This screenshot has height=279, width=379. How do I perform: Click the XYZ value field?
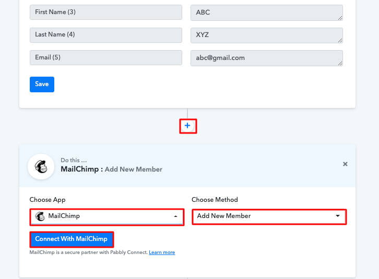[267, 35]
